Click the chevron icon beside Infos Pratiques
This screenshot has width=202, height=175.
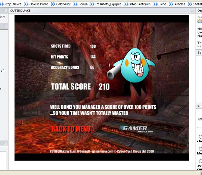[x=126, y=4]
